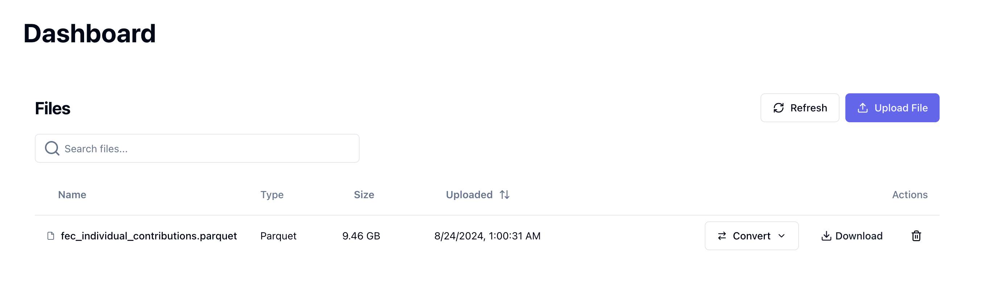Click the Name column header
The width and height of the screenshot is (986, 298).
[72, 195]
